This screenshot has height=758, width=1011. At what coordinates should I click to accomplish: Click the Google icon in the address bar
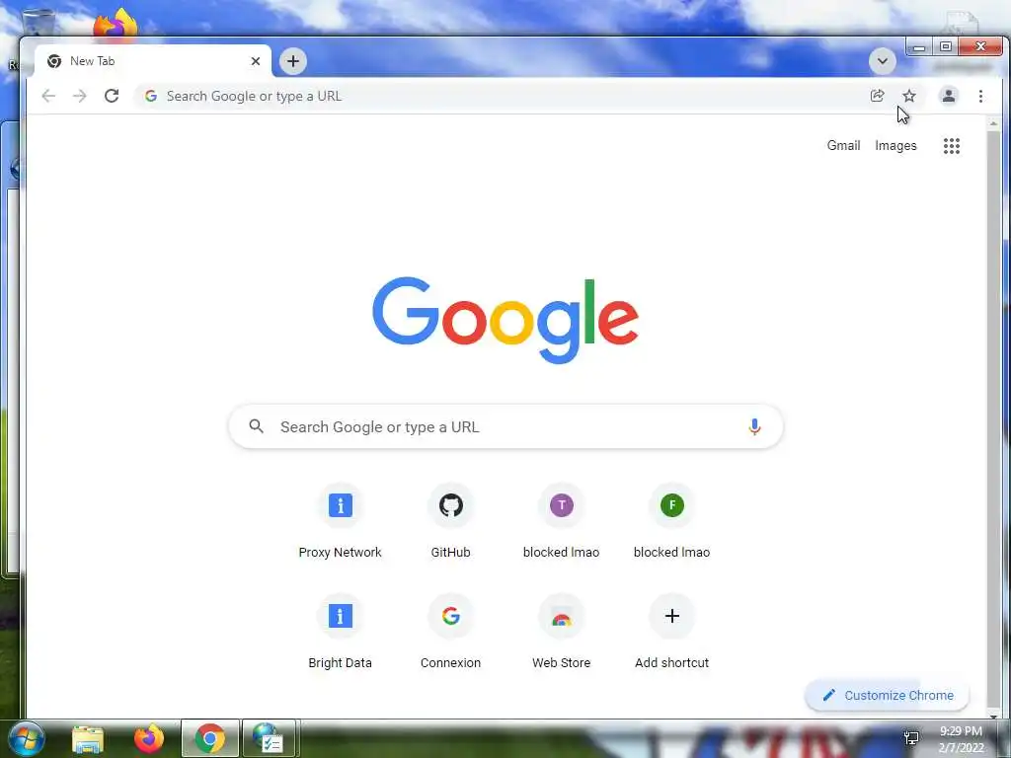(x=151, y=96)
